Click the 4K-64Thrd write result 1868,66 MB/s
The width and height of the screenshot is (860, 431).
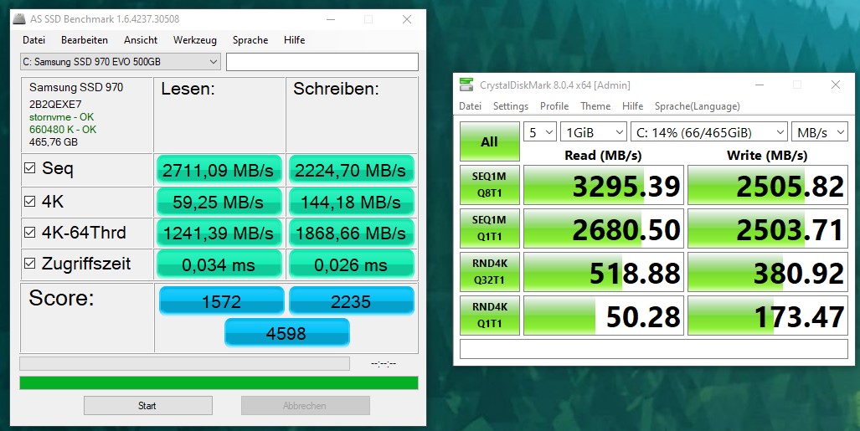point(351,233)
